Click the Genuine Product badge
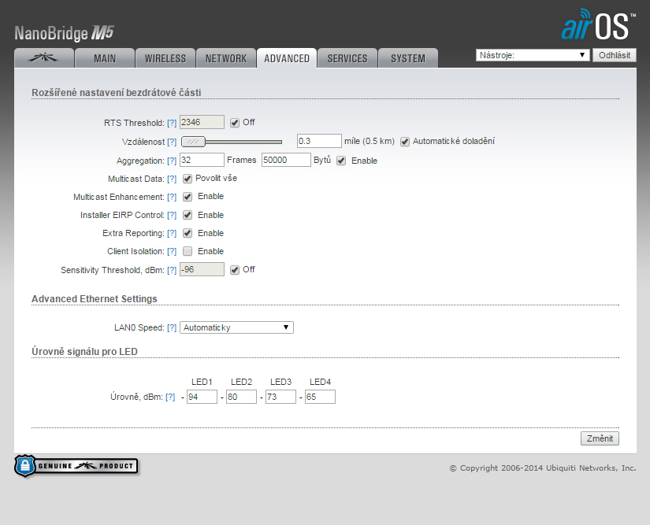The height and width of the screenshot is (525, 650). coord(76,466)
